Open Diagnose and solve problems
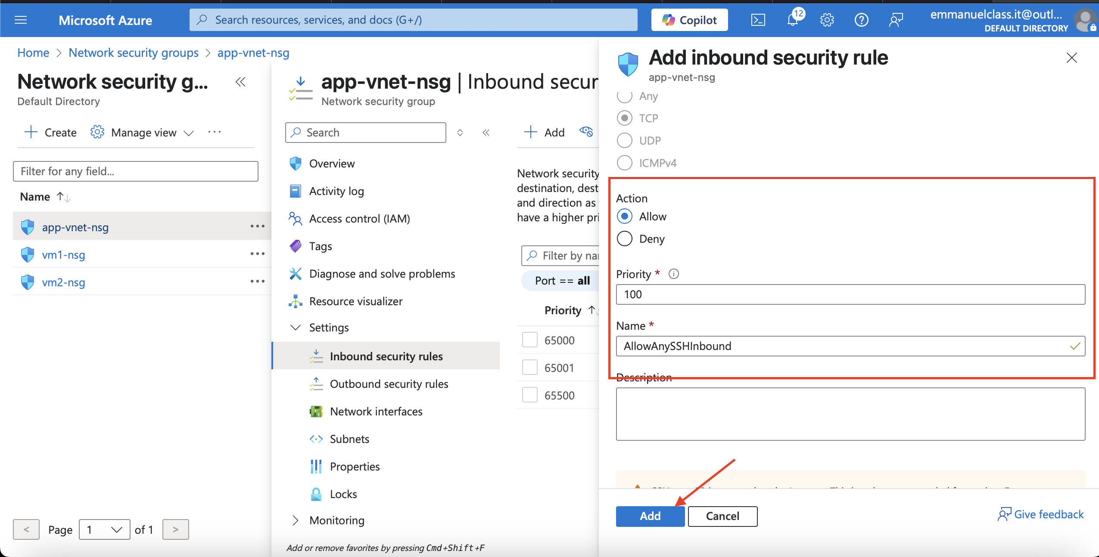 [382, 274]
